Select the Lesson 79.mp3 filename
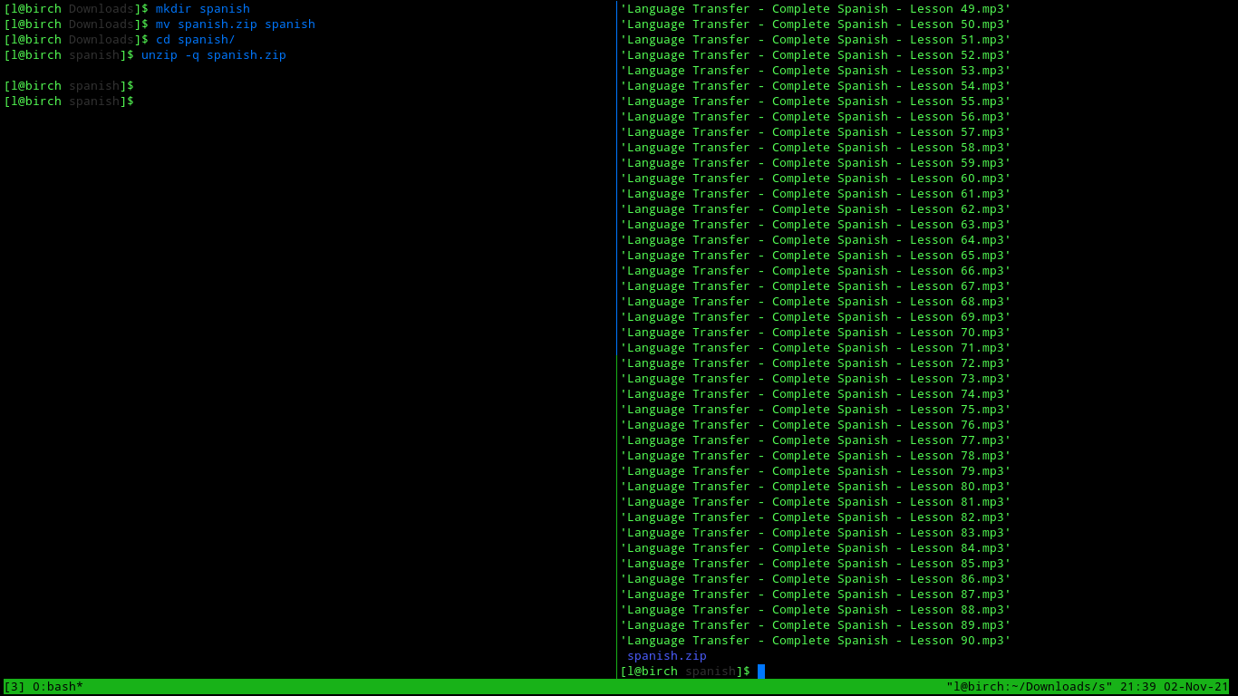The image size is (1238, 696). (x=816, y=471)
